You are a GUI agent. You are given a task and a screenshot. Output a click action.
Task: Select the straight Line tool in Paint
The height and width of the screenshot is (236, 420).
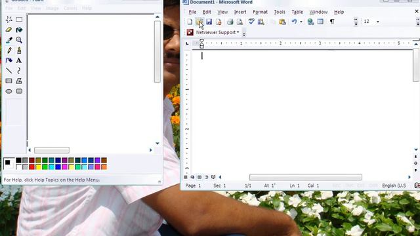tap(9, 71)
